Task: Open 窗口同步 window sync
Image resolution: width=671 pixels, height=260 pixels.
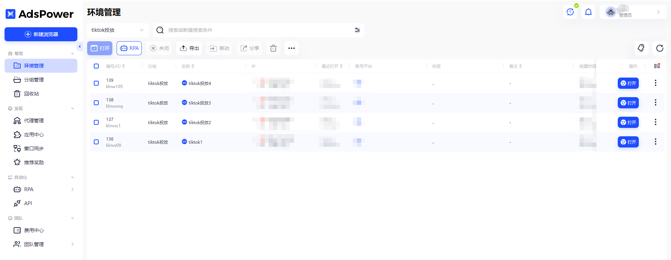Action: click(x=41, y=149)
